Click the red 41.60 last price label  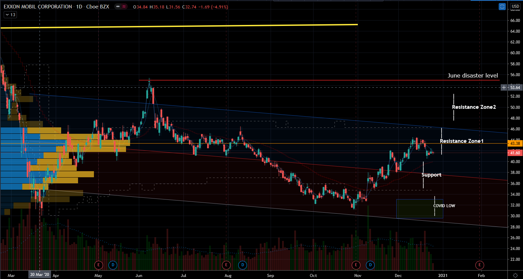point(515,153)
